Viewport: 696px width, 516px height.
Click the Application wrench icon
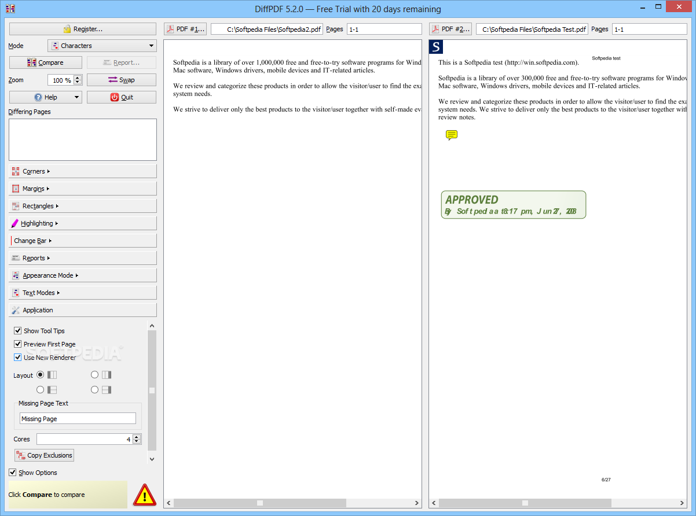pyautogui.click(x=16, y=310)
